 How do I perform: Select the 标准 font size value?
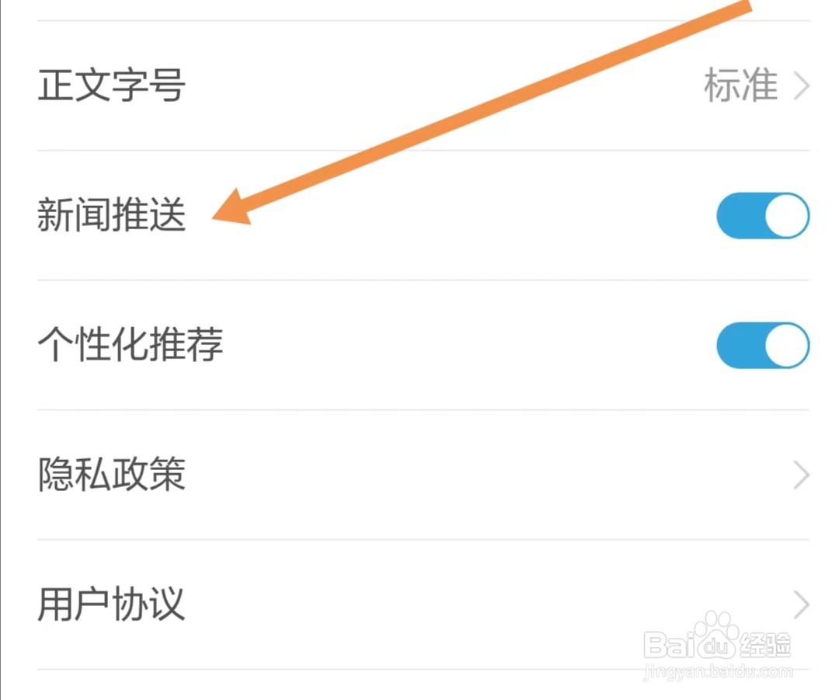click(x=740, y=85)
